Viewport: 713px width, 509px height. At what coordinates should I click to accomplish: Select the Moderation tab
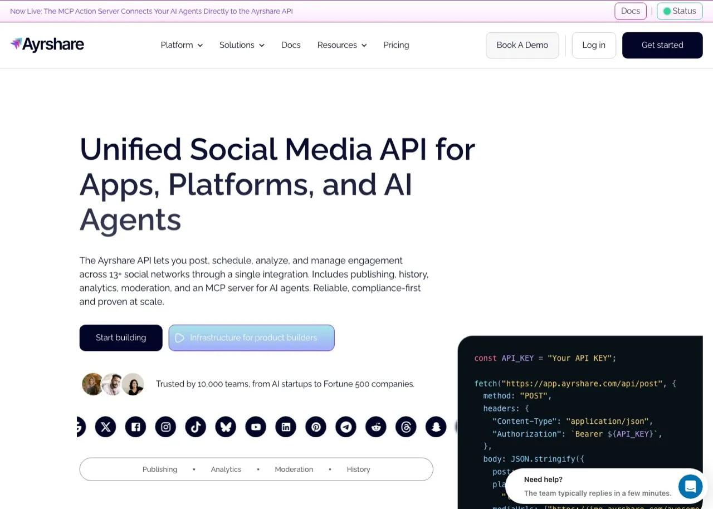294,469
